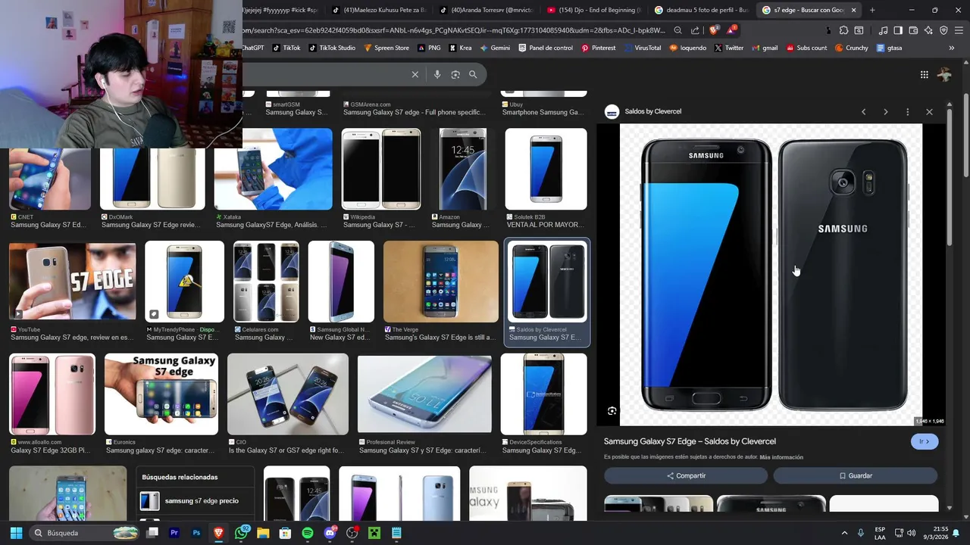The image size is (970, 545).
Task: Switch to the deadmau 5 foto de perfil tab
Action: 701,10
